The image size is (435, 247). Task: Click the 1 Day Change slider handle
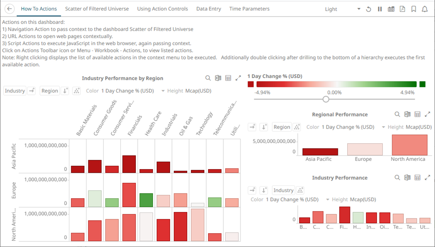pos(326,99)
